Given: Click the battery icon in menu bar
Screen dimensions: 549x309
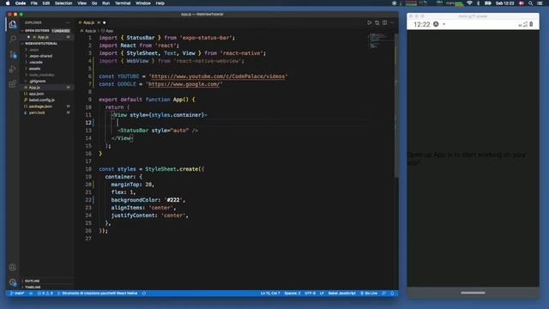Looking at the screenshot, I should pyautogui.click(x=488, y=3).
